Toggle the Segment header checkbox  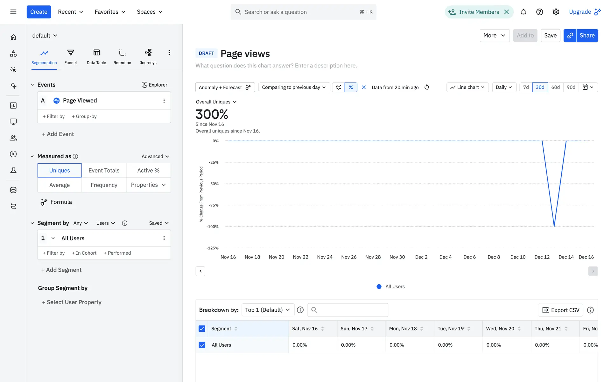pyautogui.click(x=202, y=329)
